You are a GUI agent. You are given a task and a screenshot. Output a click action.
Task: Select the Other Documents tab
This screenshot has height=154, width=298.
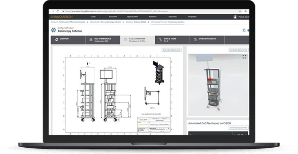[x=207, y=40]
